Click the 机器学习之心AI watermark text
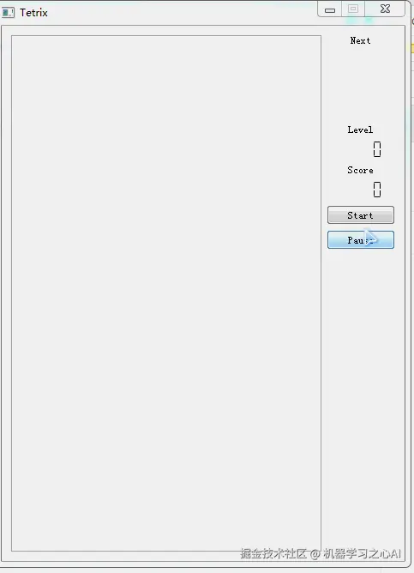The height and width of the screenshot is (573, 414). tap(362, 553)
